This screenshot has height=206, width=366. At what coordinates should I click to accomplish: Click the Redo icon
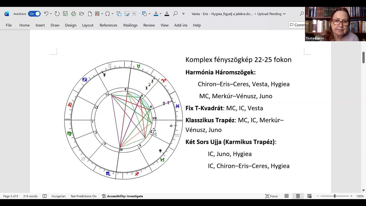(57, 14)
